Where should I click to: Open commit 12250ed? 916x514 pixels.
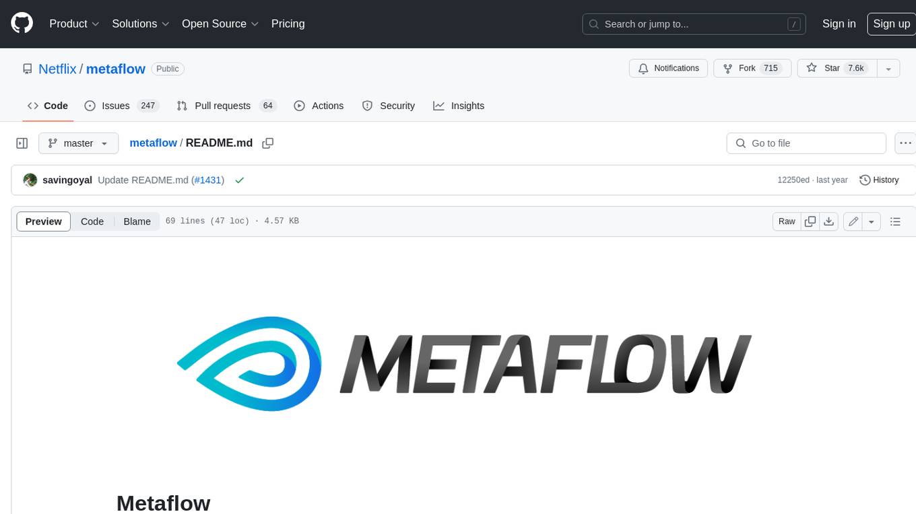click(793, 180)
